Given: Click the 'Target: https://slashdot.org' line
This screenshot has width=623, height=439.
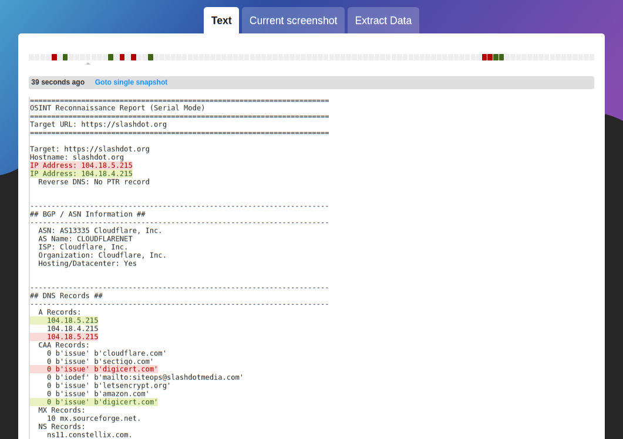Looking at the screenshot, I should pyautogui.click(x=90, y=149).
